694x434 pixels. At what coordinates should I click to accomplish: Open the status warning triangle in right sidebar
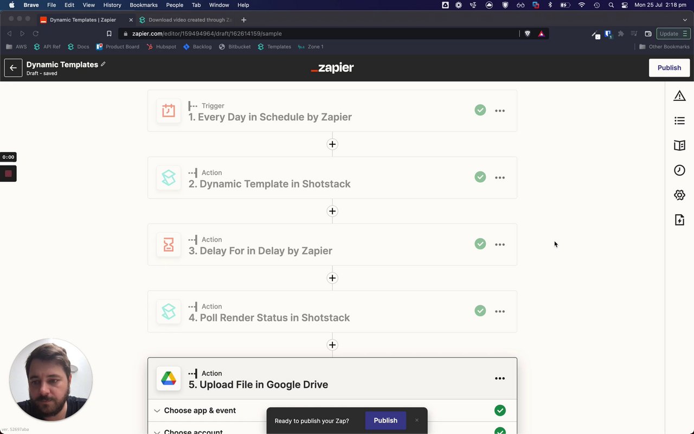coord(679,96)
